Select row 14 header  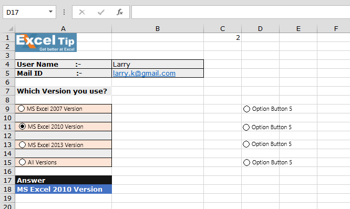pos(7,153)
